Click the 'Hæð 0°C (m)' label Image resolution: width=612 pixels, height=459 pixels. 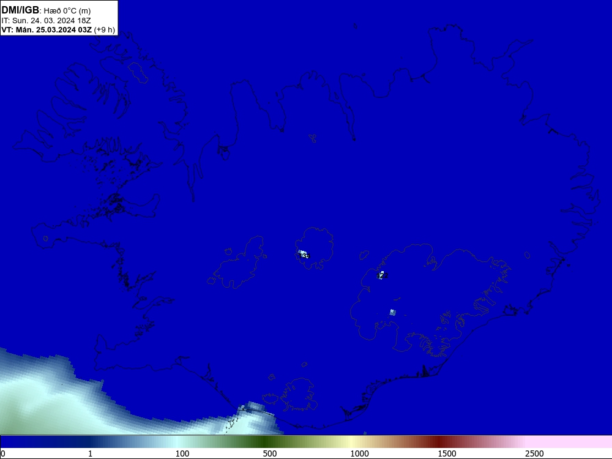tap(67, 11)
